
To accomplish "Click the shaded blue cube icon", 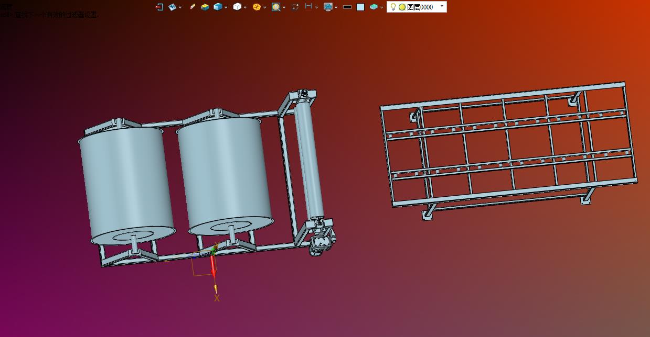I will pyautogui.click(x=218, y=7).
